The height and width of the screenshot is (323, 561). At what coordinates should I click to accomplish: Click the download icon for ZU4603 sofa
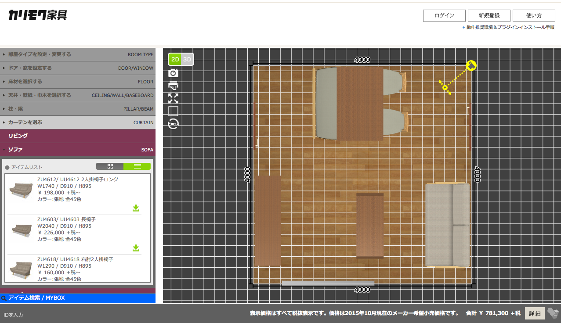click(x=136, y=248)
